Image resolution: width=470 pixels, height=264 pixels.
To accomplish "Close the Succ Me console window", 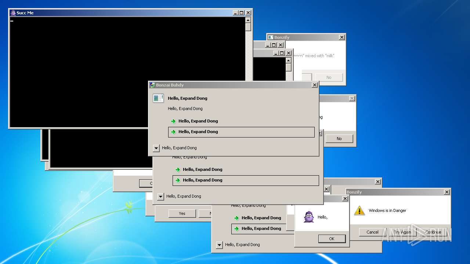I will (x=248, y=13).
